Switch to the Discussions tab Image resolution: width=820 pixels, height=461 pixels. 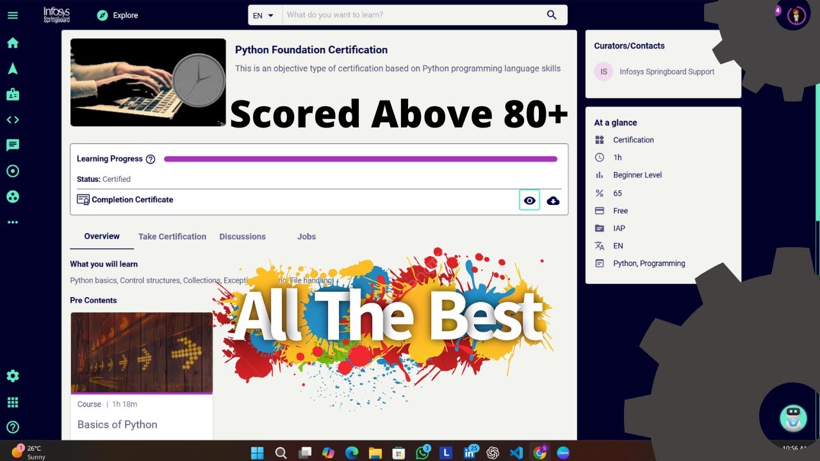242,236
